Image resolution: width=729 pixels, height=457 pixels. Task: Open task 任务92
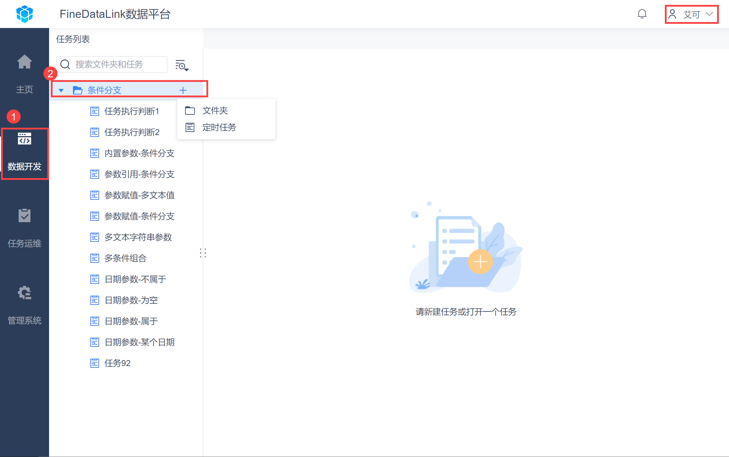[x=117, y=363]
